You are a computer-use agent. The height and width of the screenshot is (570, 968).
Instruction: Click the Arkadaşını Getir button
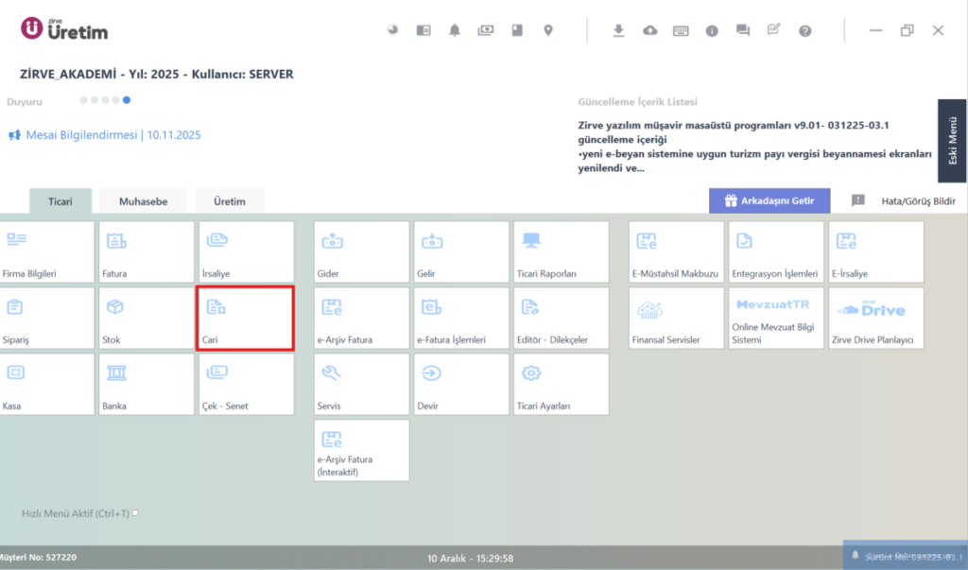(x=769, y=200)
